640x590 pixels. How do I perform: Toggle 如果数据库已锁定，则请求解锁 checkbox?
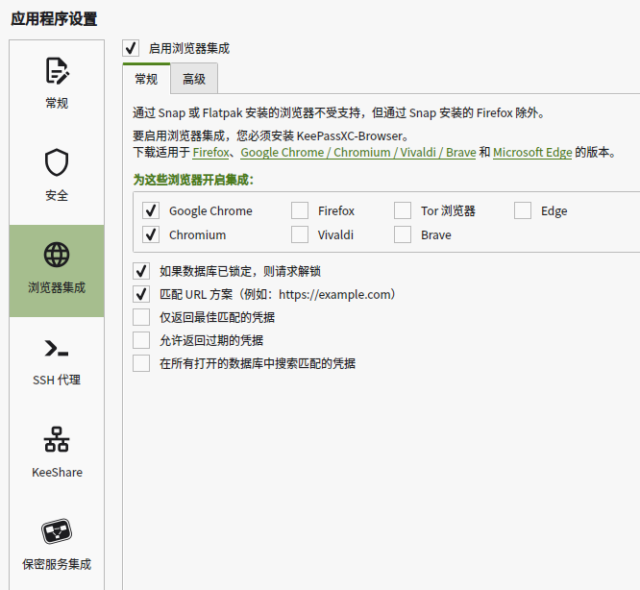(x=141, y=271)
